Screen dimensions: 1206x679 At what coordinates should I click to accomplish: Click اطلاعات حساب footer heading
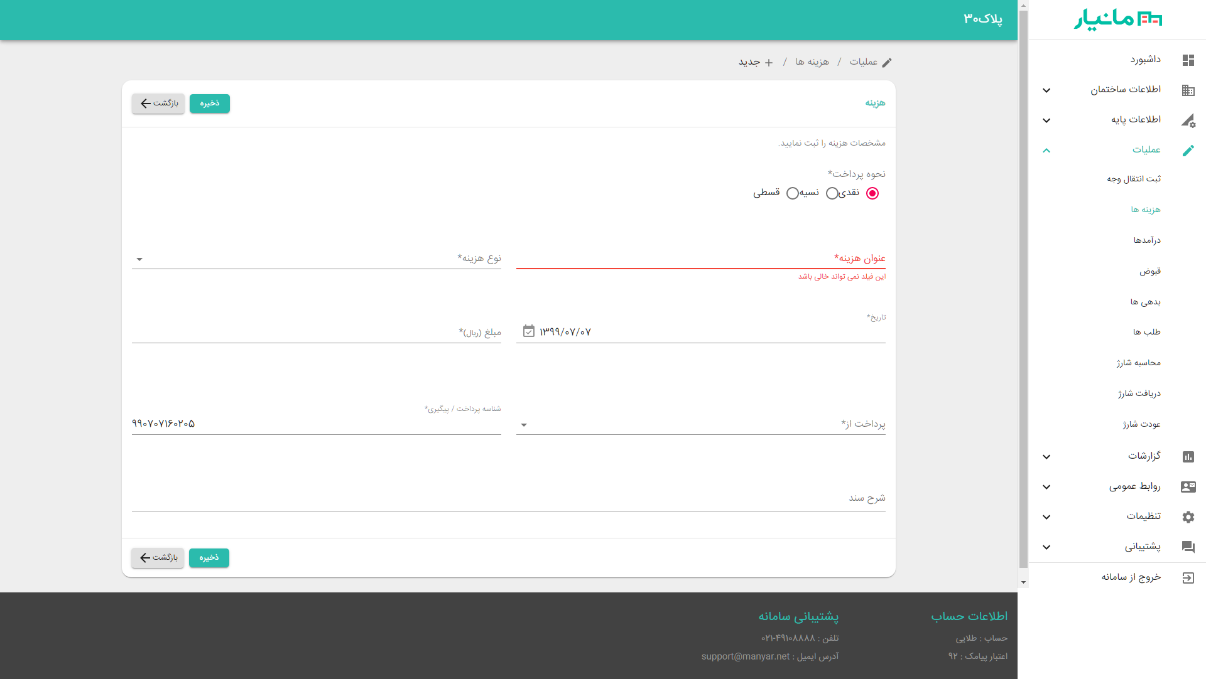pyautogui.click(x=969, y=616)
